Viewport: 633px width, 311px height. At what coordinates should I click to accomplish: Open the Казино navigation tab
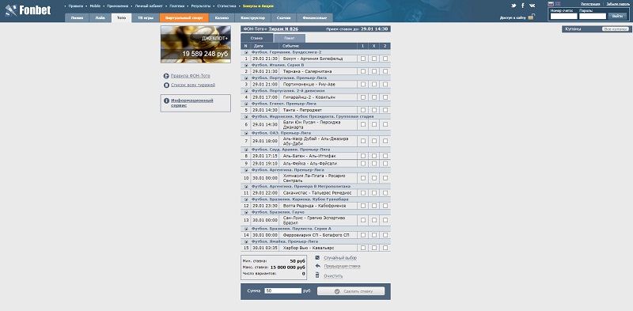click(222, 17)
